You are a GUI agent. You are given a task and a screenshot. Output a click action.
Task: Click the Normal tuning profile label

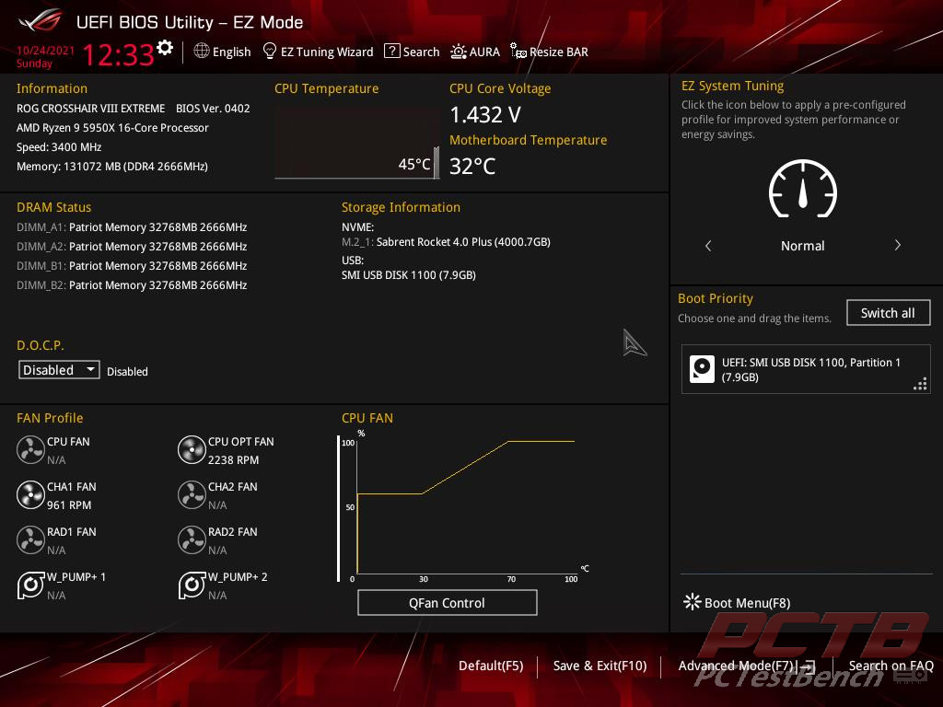click(803, 246)
